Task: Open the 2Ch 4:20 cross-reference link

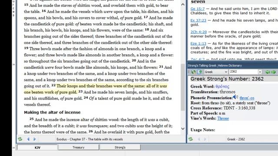Action: coord(199,32)
